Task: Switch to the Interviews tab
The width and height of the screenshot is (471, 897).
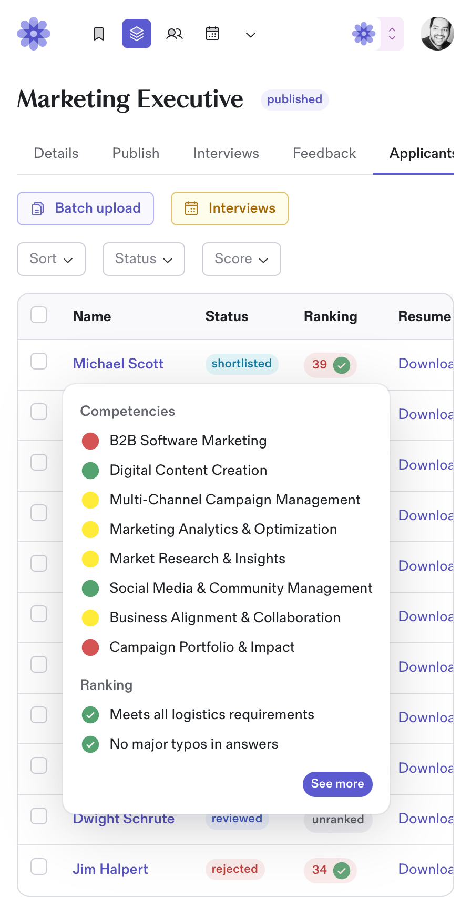Action: [226, 153]
